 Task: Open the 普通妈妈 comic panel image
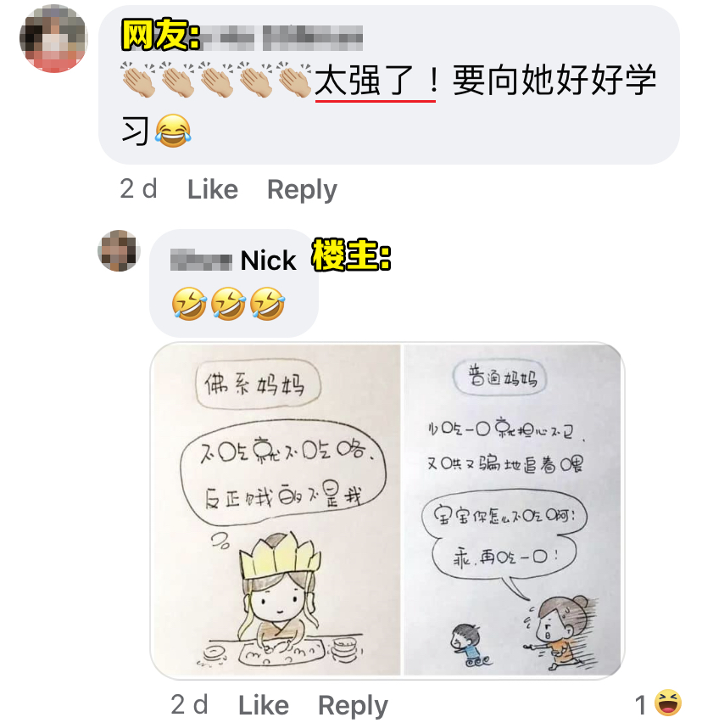tap(512, 510)
